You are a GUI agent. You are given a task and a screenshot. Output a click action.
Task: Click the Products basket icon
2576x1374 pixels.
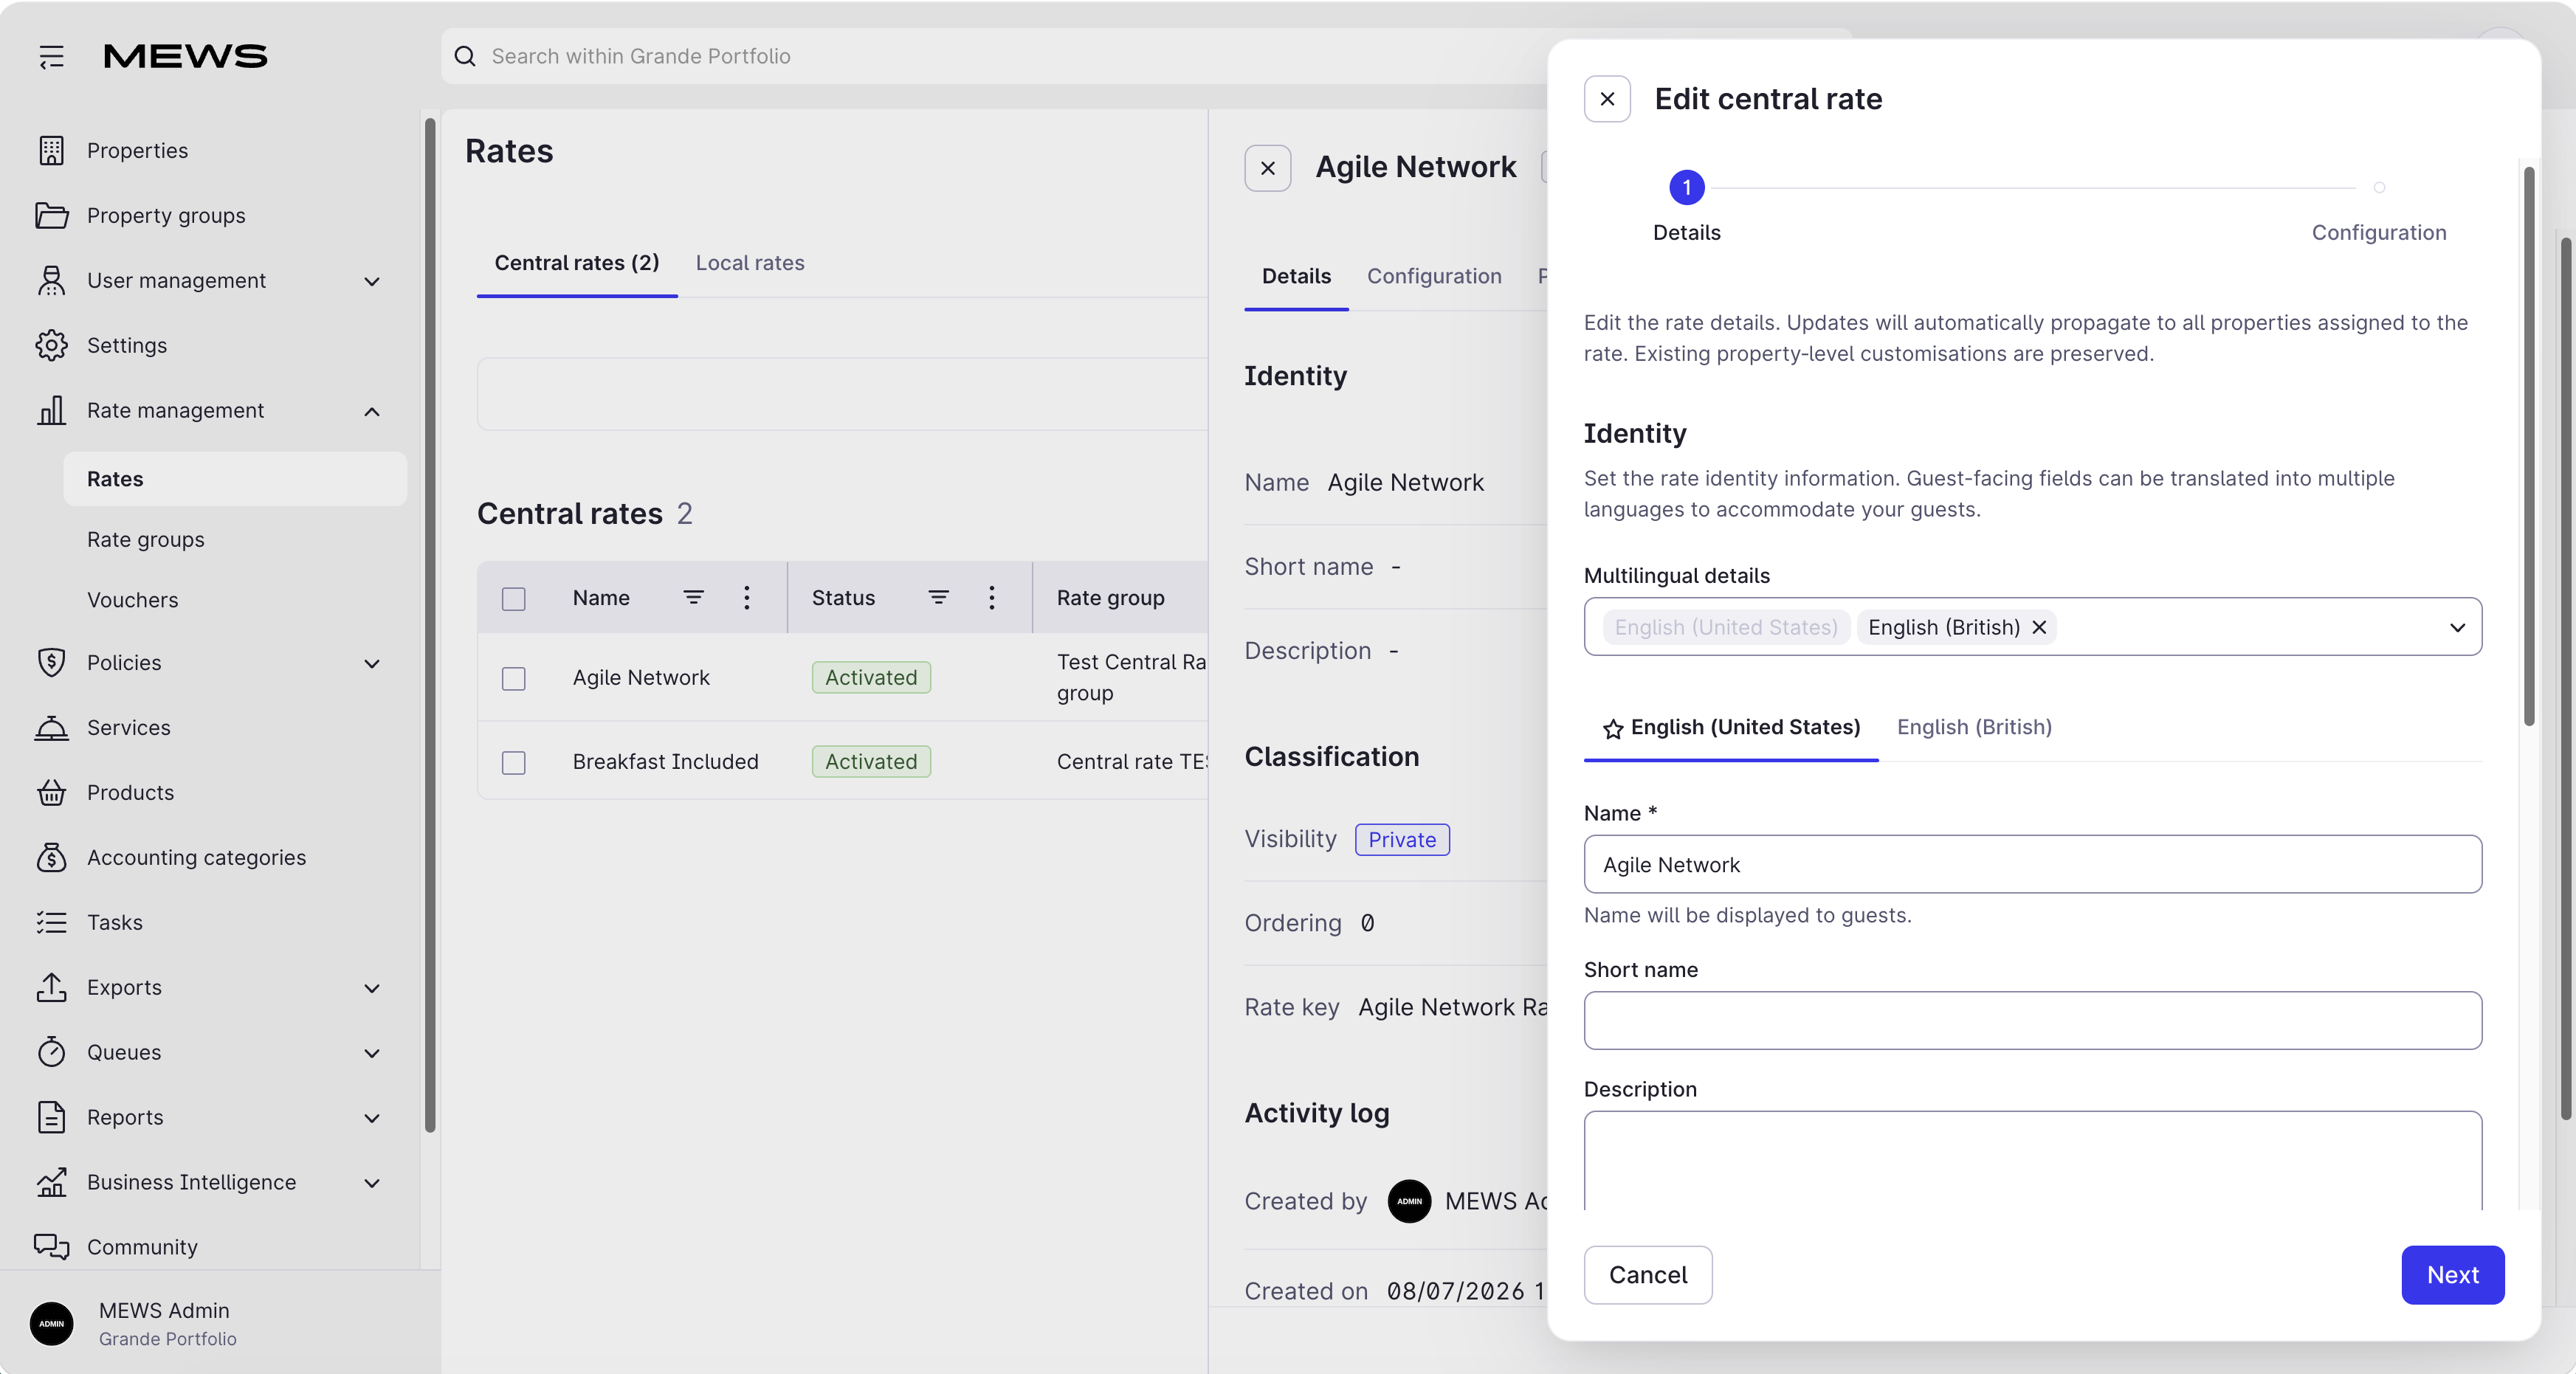[51, 792]
